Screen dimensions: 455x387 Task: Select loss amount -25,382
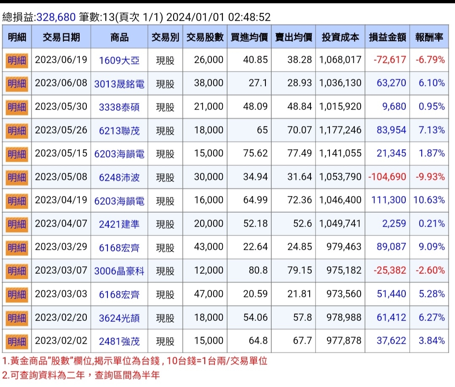click(x=390, y=270)
